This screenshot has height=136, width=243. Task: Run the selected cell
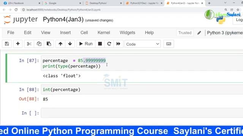(x=86, y=44)
